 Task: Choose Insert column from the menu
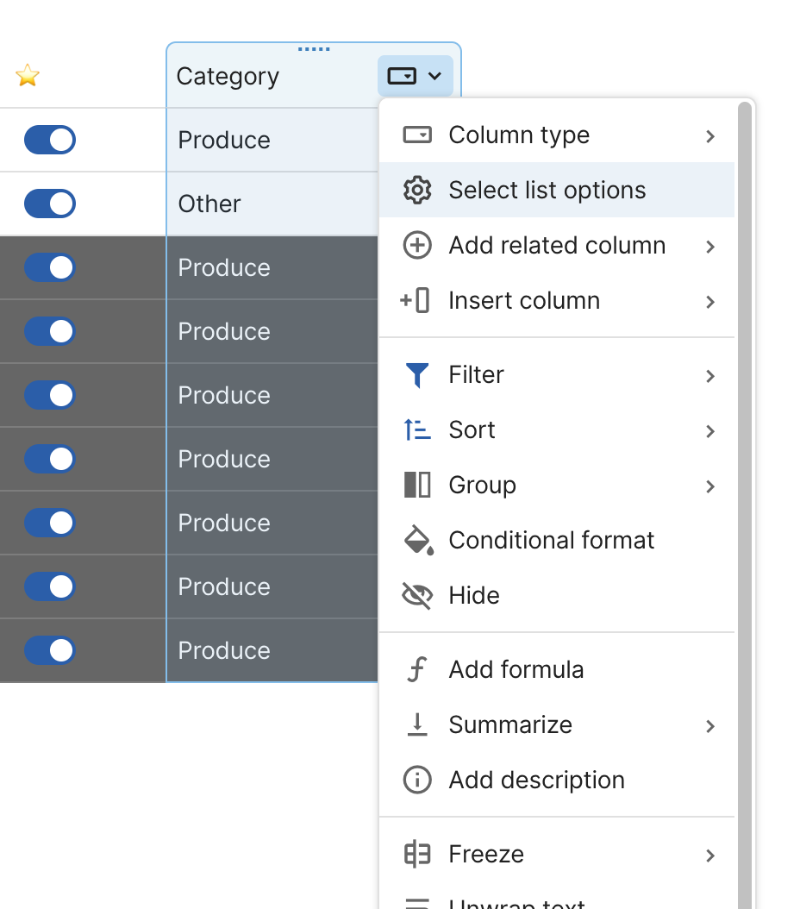(x=524, y=301)
